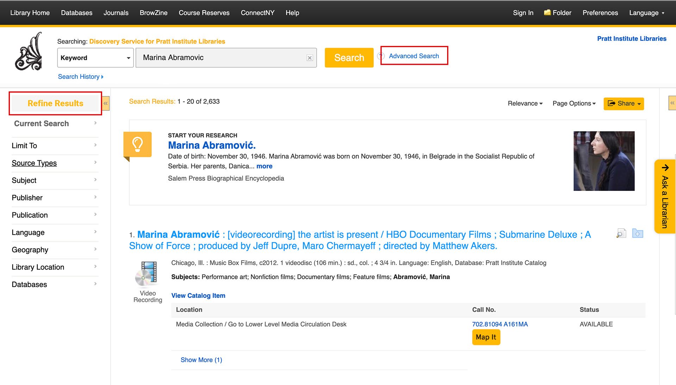Open the Advanced Search link
The image size is (676, 385).
point(414,56)
